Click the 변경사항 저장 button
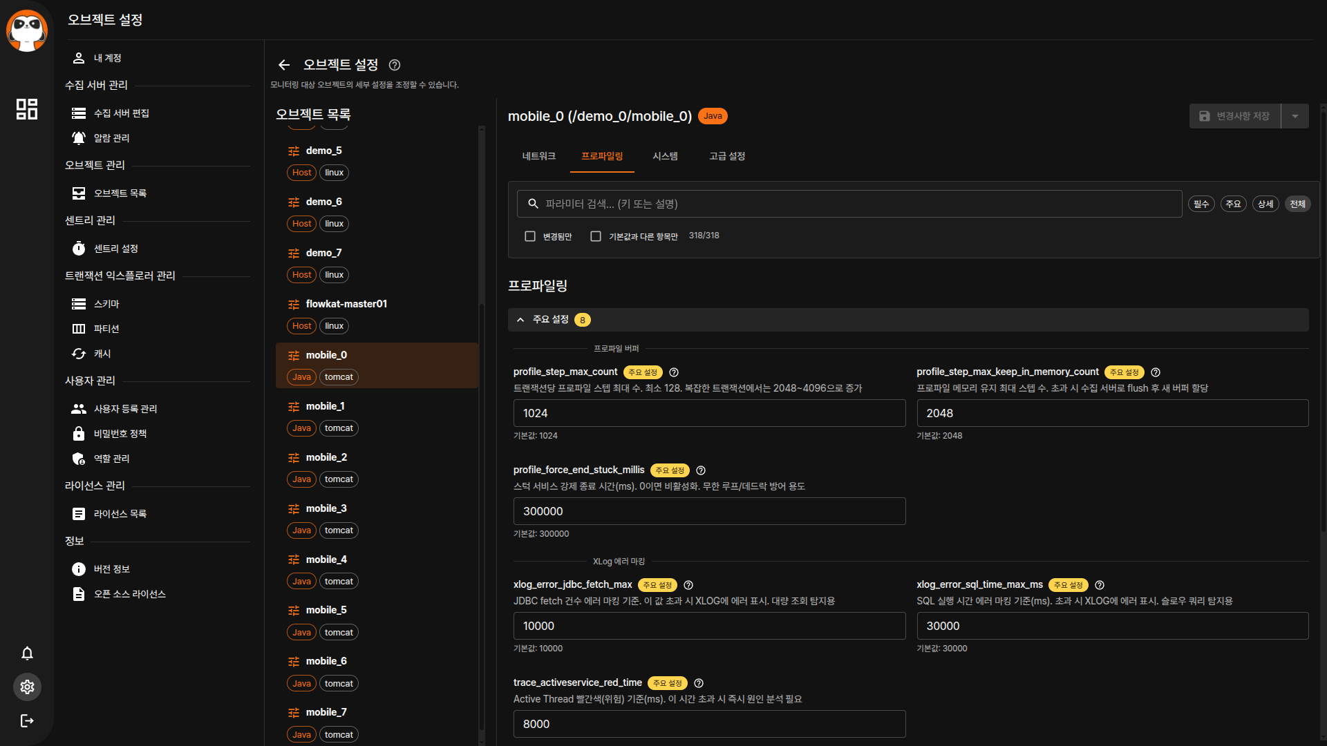 point(1235,116)
